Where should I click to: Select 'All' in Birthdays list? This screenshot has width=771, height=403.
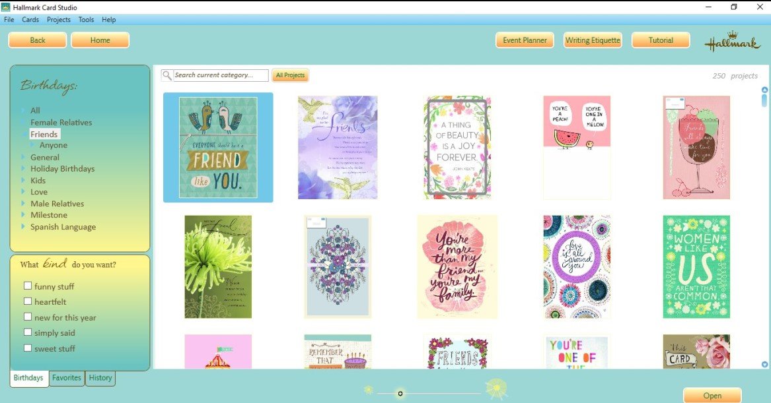(x=36, y=110)
